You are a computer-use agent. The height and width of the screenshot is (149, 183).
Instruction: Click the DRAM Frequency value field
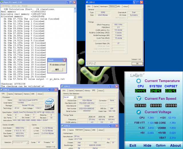pyautogui.click(x=118, y=25)
